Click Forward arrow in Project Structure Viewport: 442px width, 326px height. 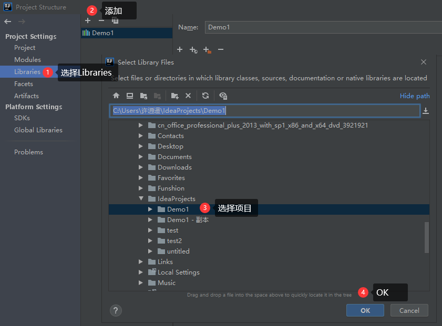[22, 22]
